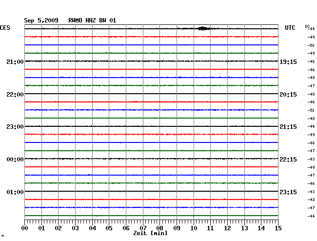Click the 00 minute axis label

tap(25, 228)
